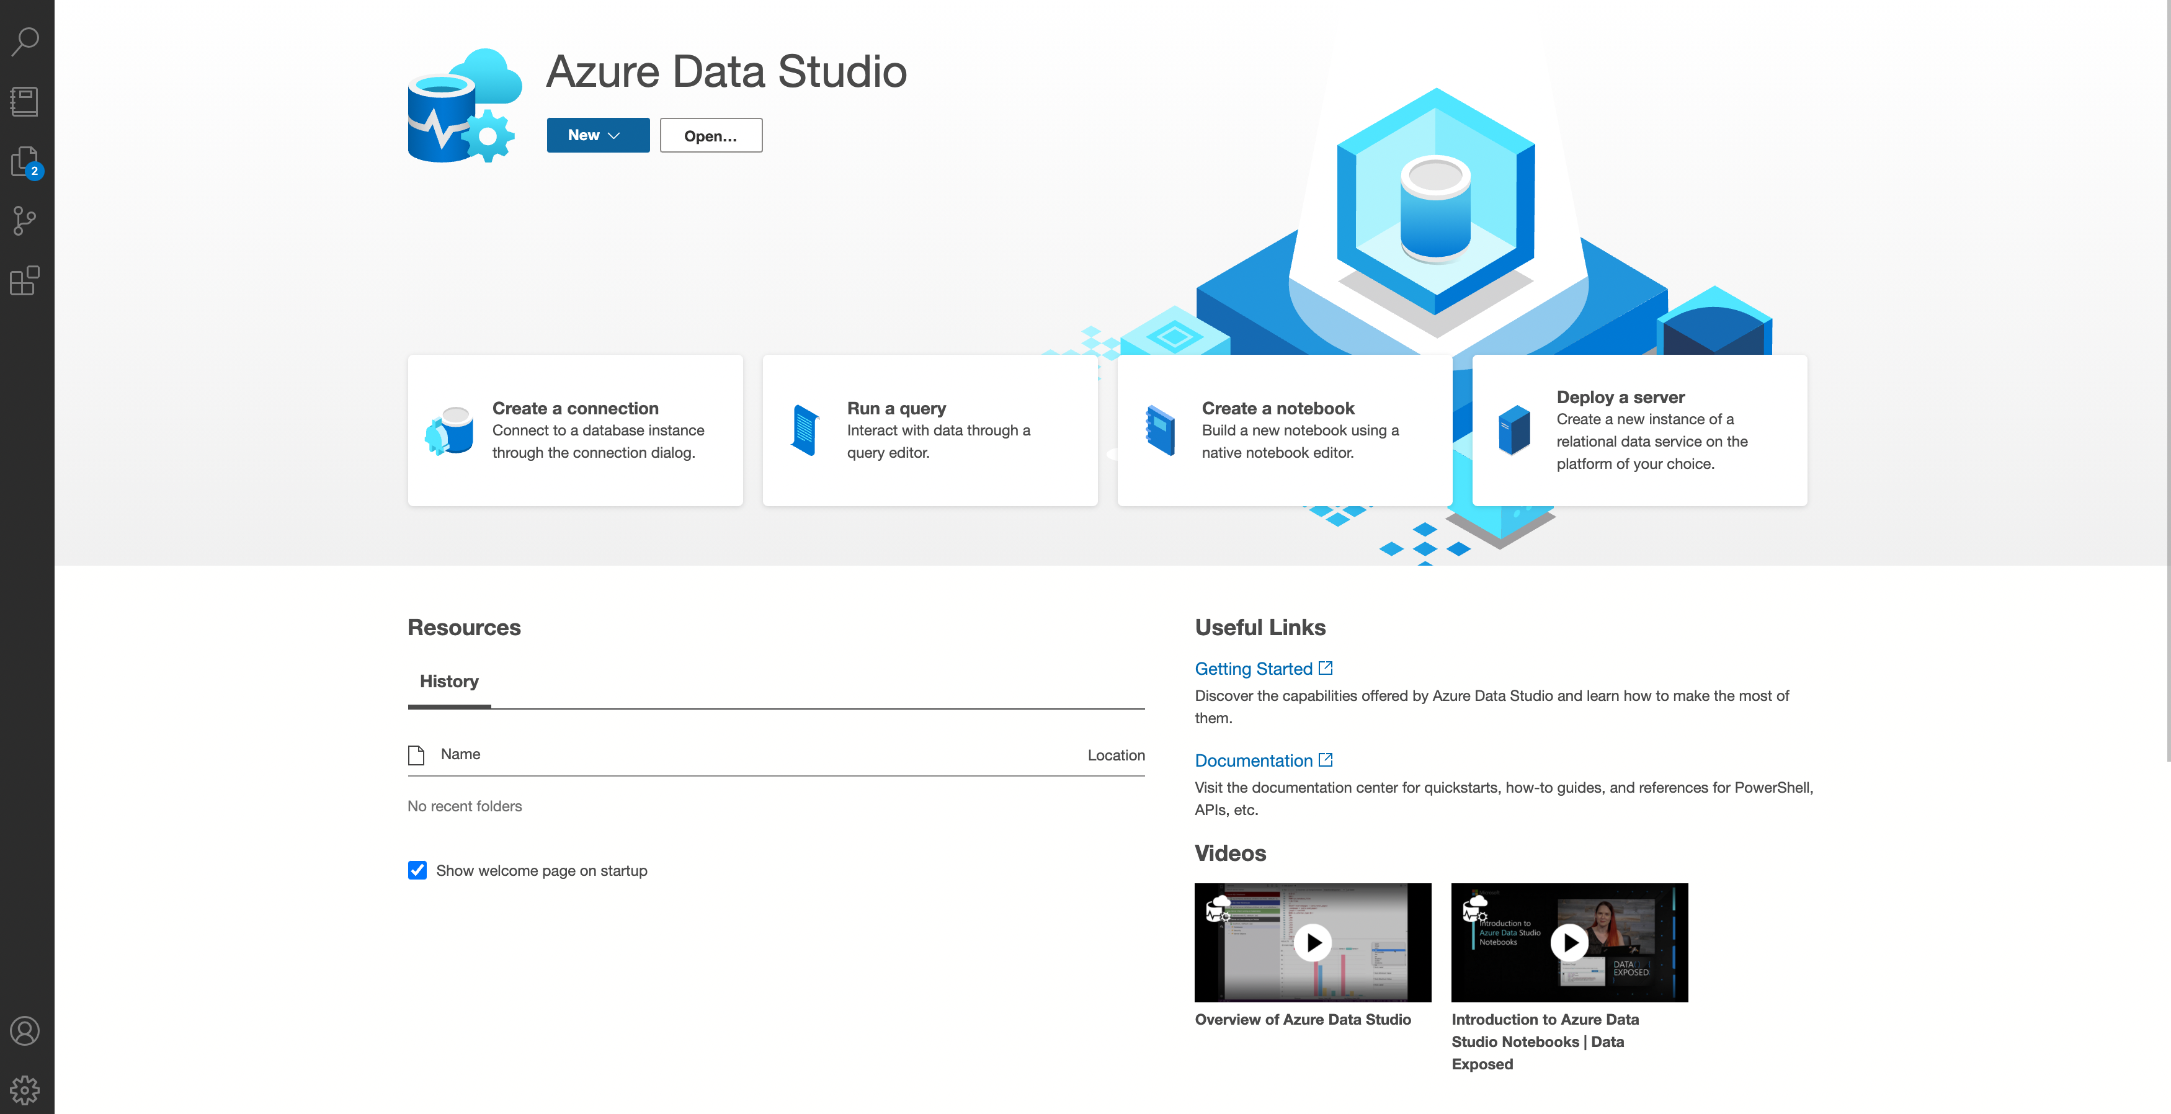2171x1114 pixels.
Task: Click the Accounts icon in the activity bar
Action: click(25, 1031)
